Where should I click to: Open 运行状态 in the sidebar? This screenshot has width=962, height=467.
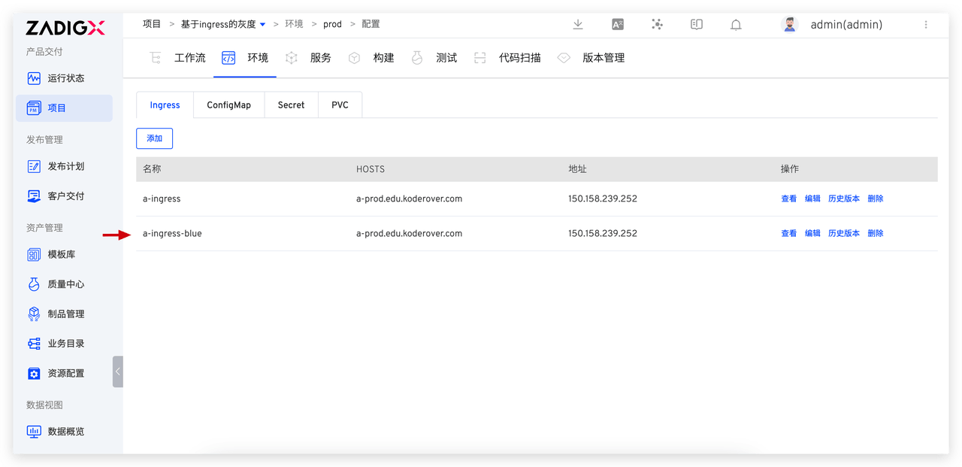(x=65, y=78)
